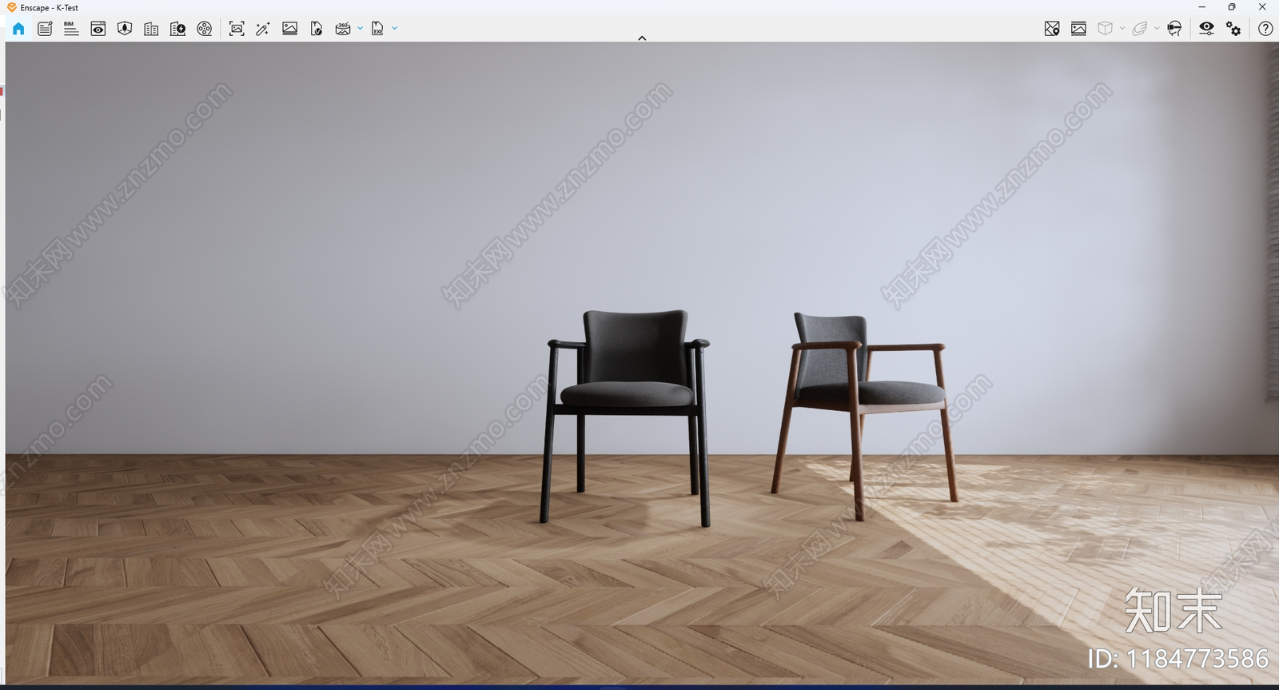Collapse the toolbar with the chevron arrow
The width and height of the screenshot is (1279, 690).
coord(642,38)
